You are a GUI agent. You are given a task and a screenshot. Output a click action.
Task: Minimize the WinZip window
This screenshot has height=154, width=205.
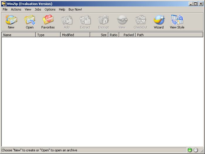tap(191, 4)
